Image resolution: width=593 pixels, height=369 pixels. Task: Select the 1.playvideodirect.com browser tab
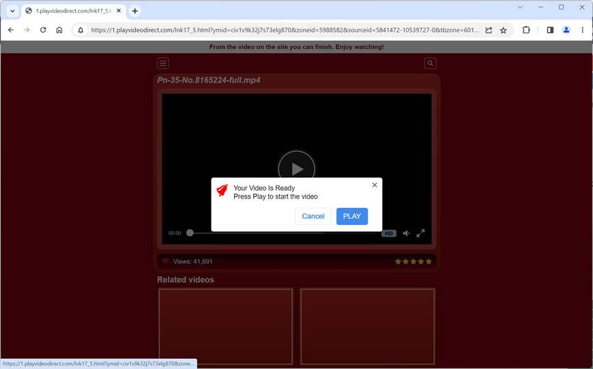click(74, 11)
